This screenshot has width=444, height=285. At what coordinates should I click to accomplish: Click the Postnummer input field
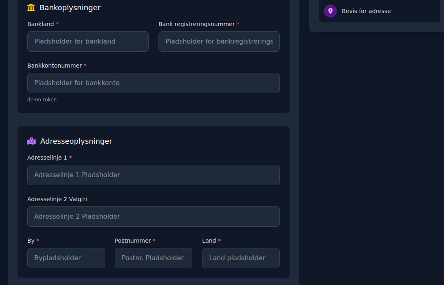click(154, 258)
